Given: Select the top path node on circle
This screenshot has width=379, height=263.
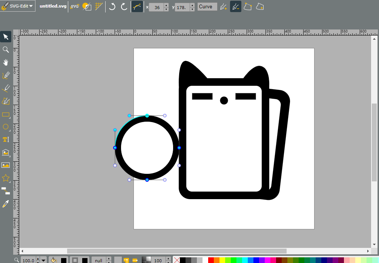Looking at the screenshot, I should [x=147, y=116].
